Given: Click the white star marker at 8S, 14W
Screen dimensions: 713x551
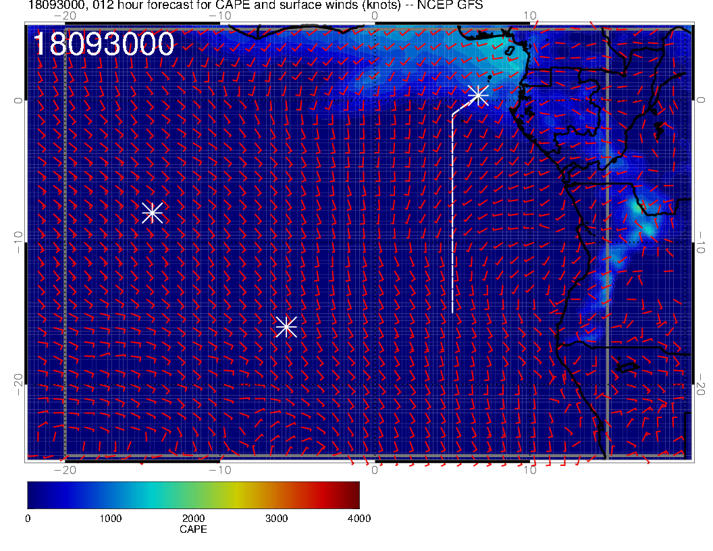Looking at the screenshot, I should tap(153, 213).
